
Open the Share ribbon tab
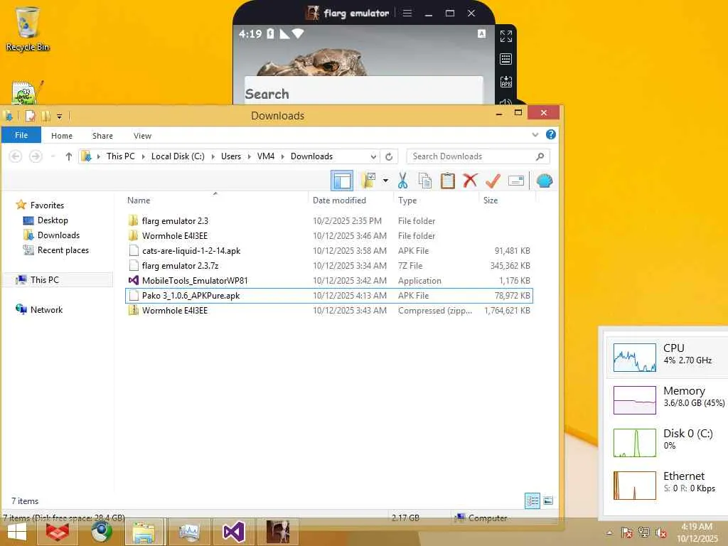[x=102, y=136]
